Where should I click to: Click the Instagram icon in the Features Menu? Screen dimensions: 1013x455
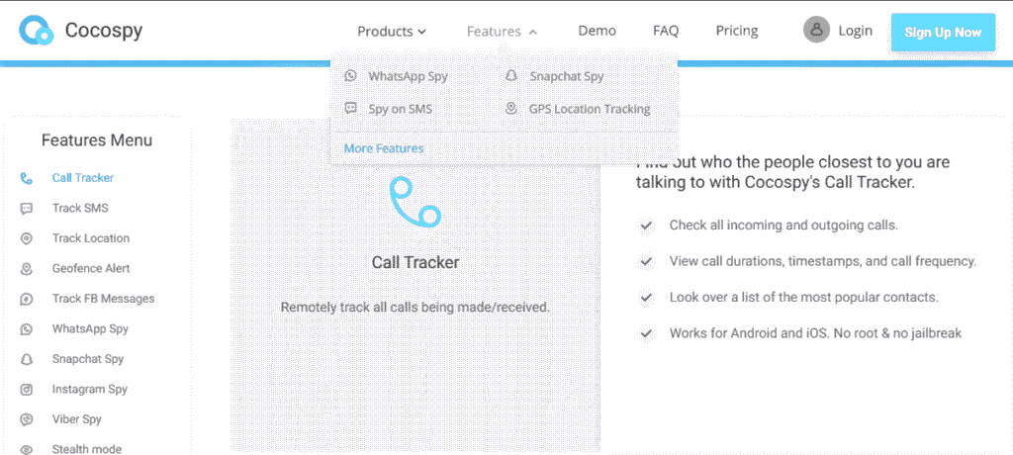pos(27,389)
